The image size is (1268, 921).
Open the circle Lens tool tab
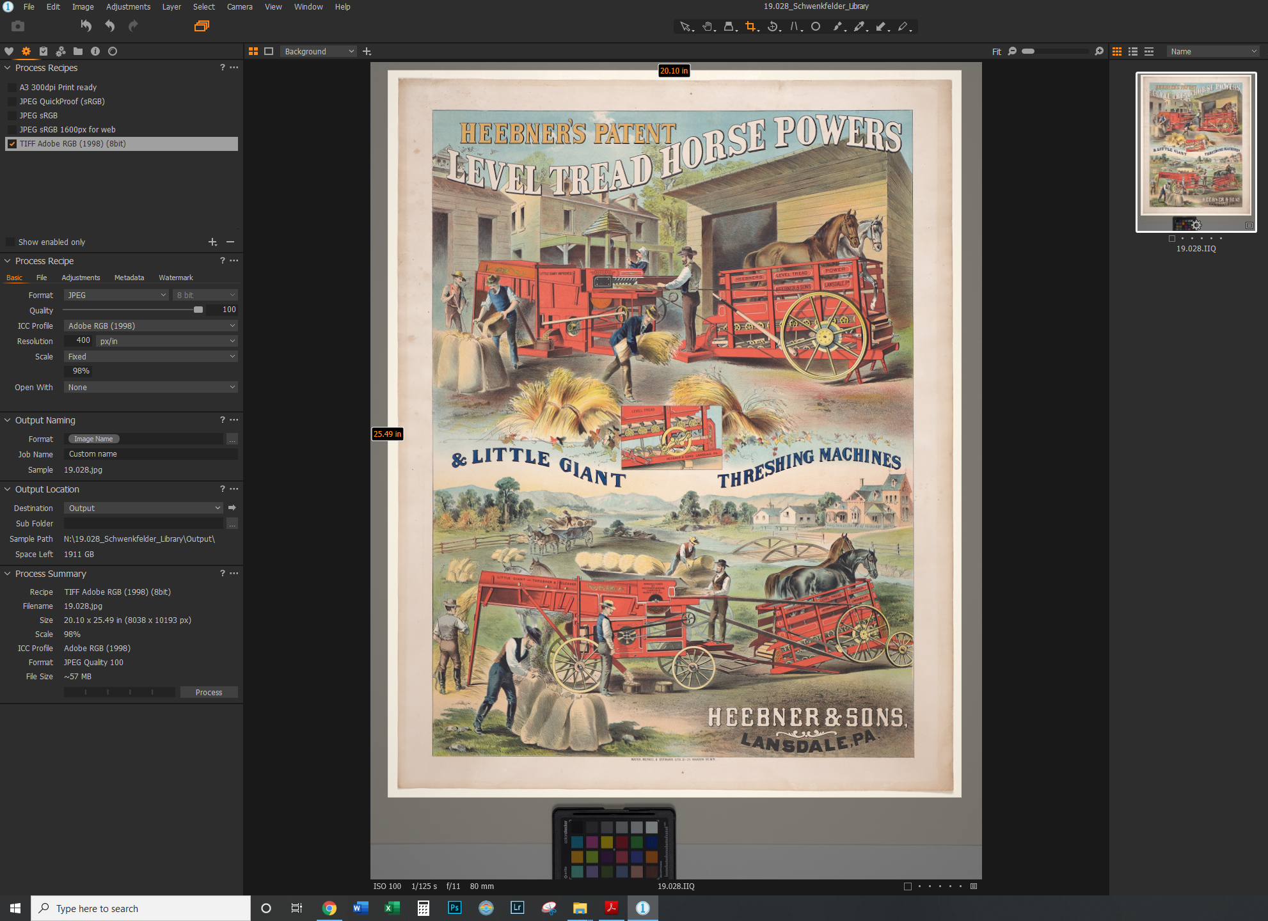click(x=113, y=51)
